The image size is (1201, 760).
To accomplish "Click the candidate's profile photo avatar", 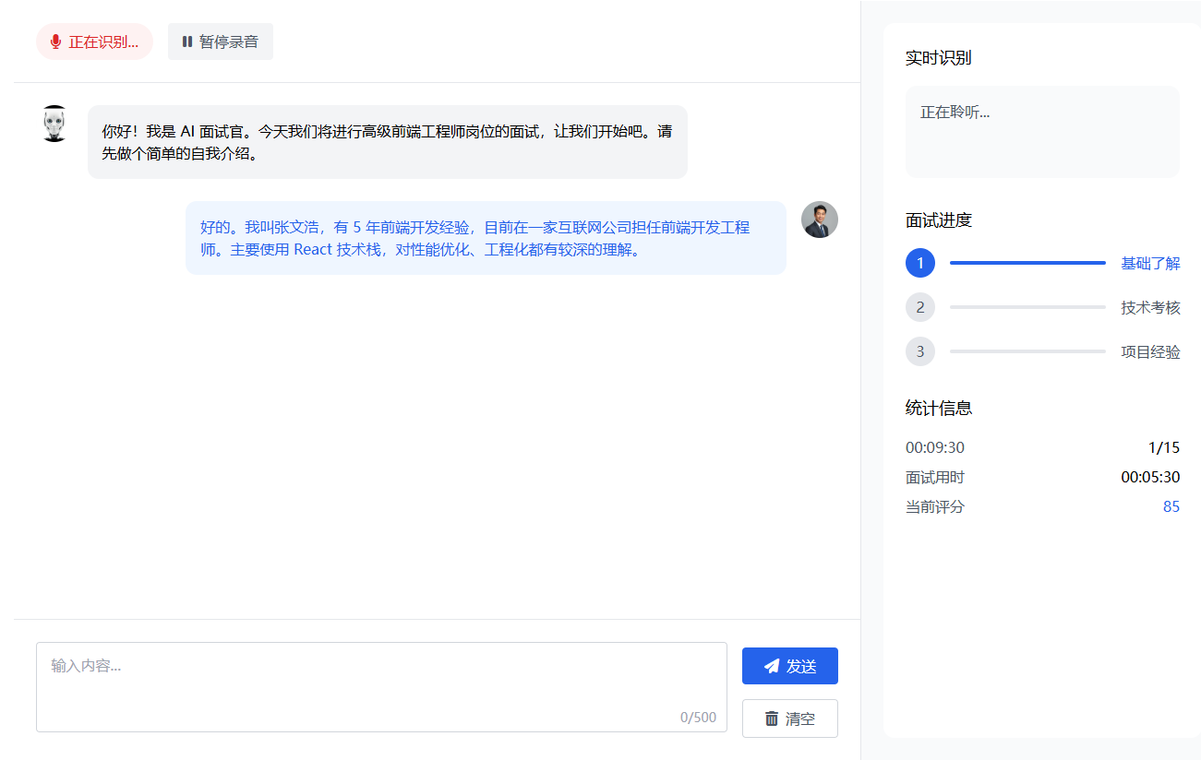I will (819, 220).
